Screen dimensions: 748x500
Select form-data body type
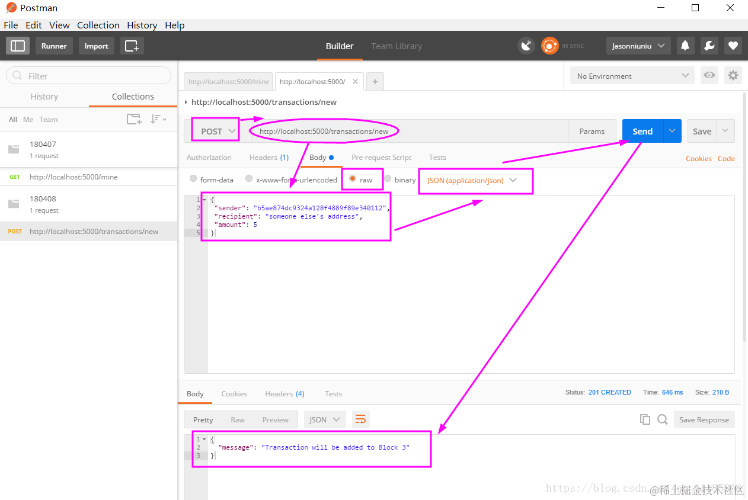[x=193, y=179]
